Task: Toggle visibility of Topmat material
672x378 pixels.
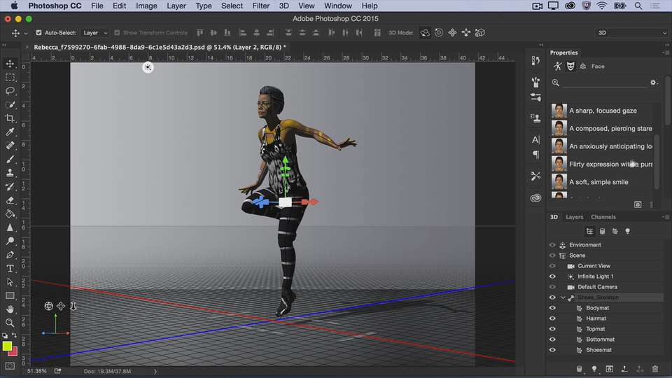Action: 552,329
